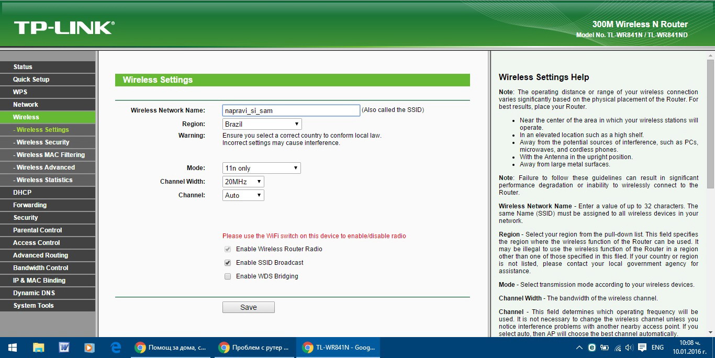Show hidden system tray icons
The image size is (715, 358).
[x=579, y=348]
